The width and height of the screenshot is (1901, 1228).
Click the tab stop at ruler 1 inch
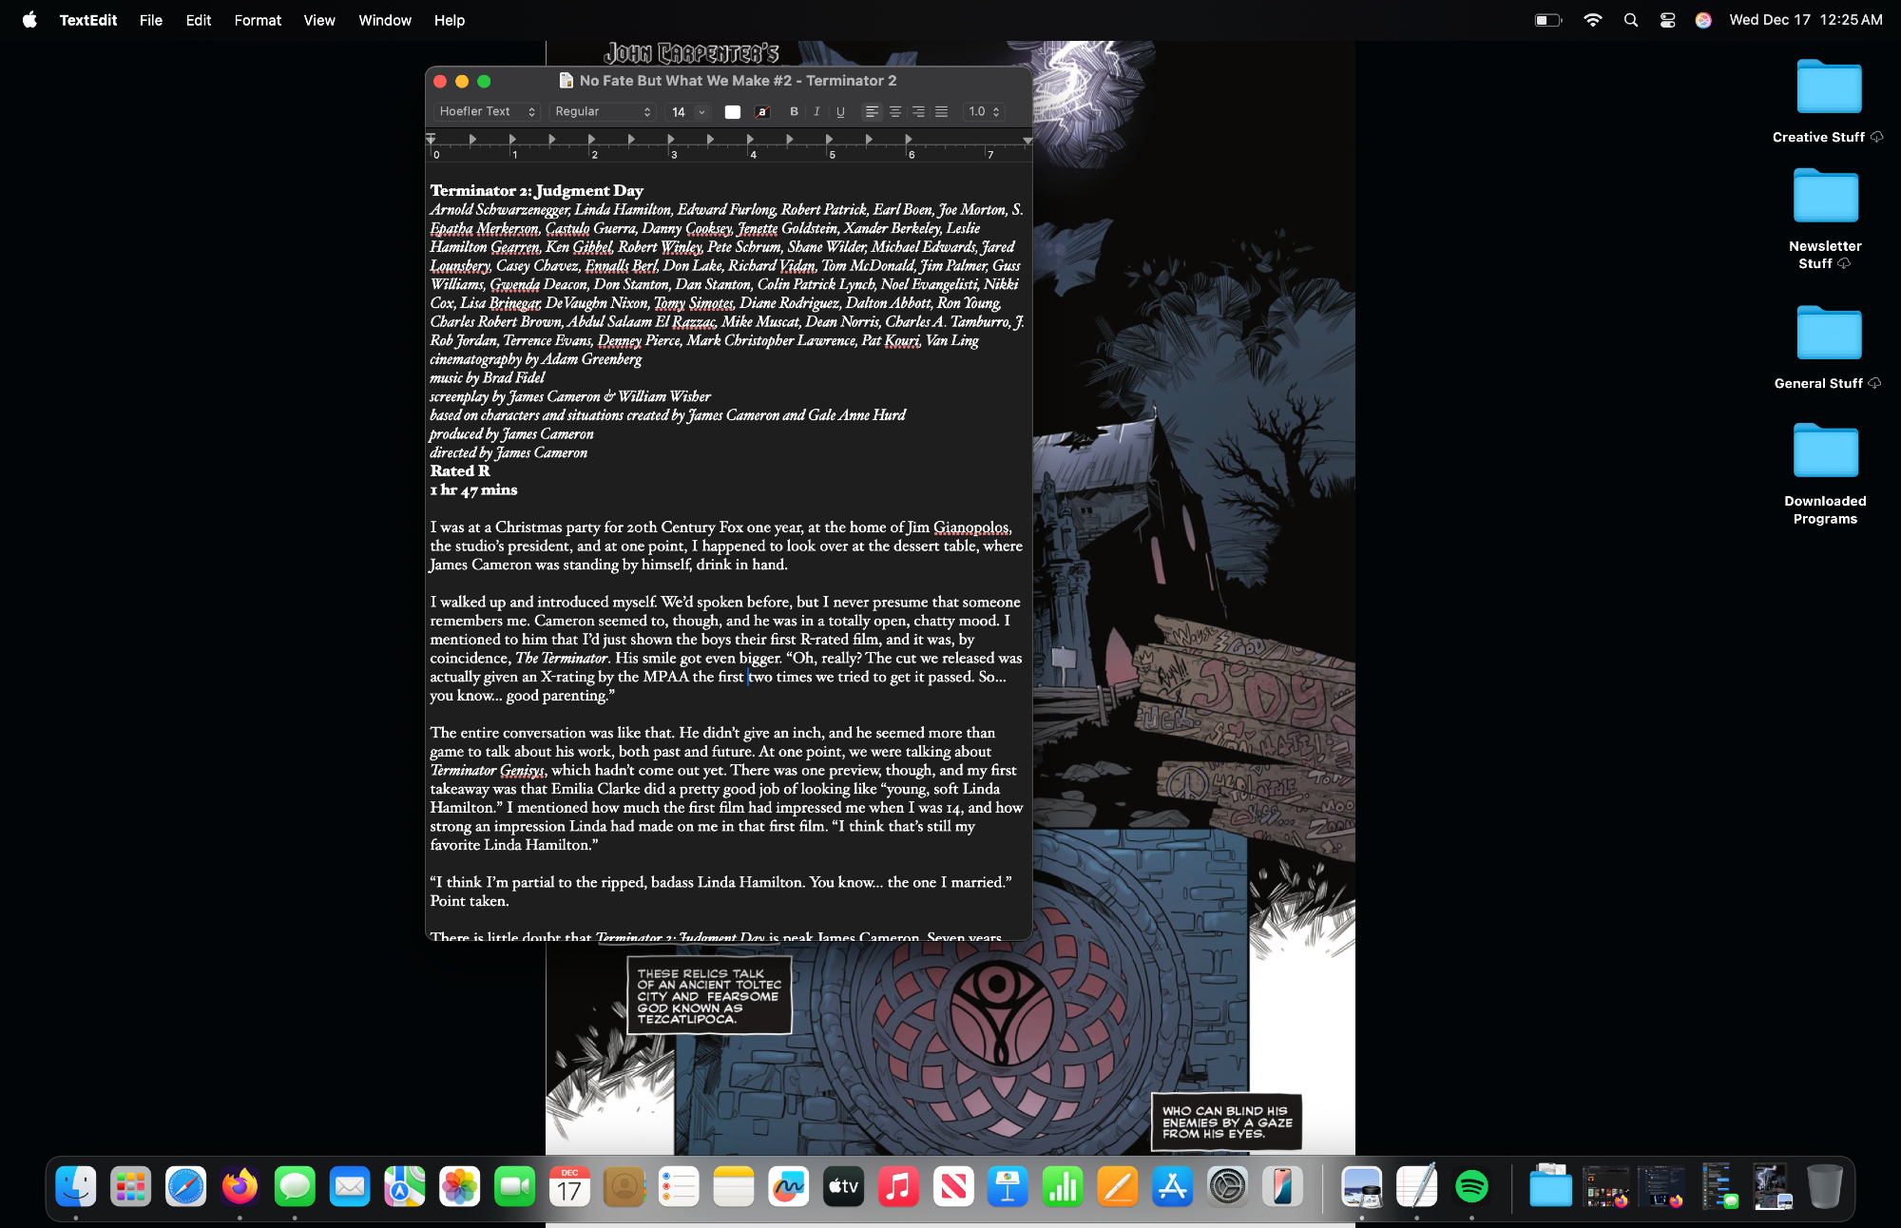point(512,140)
